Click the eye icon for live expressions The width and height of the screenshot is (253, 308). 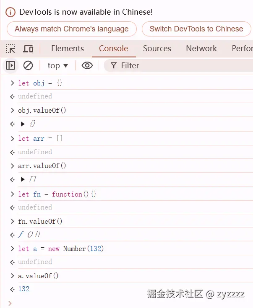[x=87, y=65]
